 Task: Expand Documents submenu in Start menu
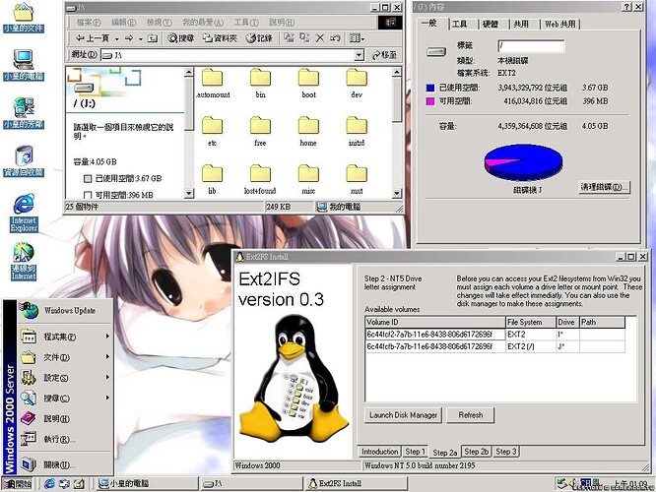coord(65,357)
